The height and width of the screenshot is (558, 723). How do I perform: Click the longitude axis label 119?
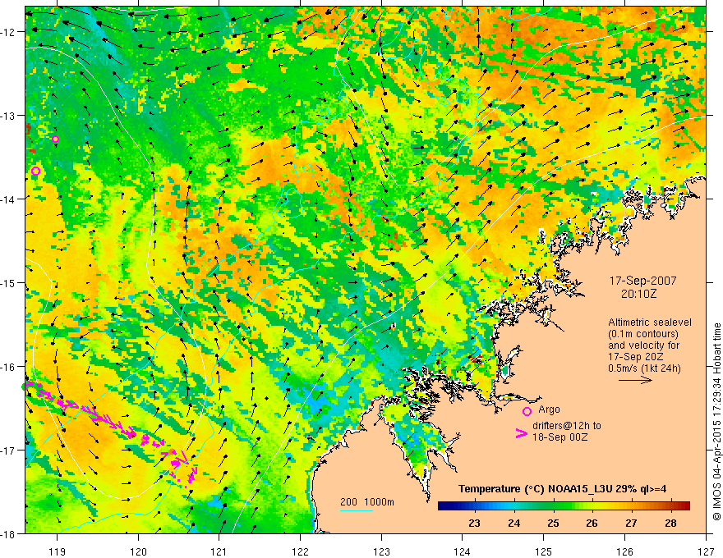(x=58, y=551)
